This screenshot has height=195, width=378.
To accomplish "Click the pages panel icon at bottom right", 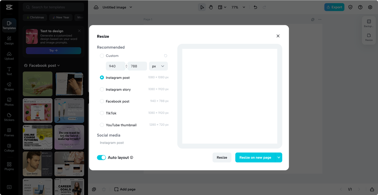I will [372, 189].
